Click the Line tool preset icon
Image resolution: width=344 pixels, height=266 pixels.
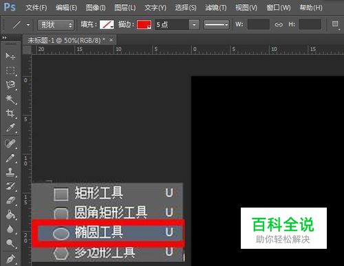(17, 24)
